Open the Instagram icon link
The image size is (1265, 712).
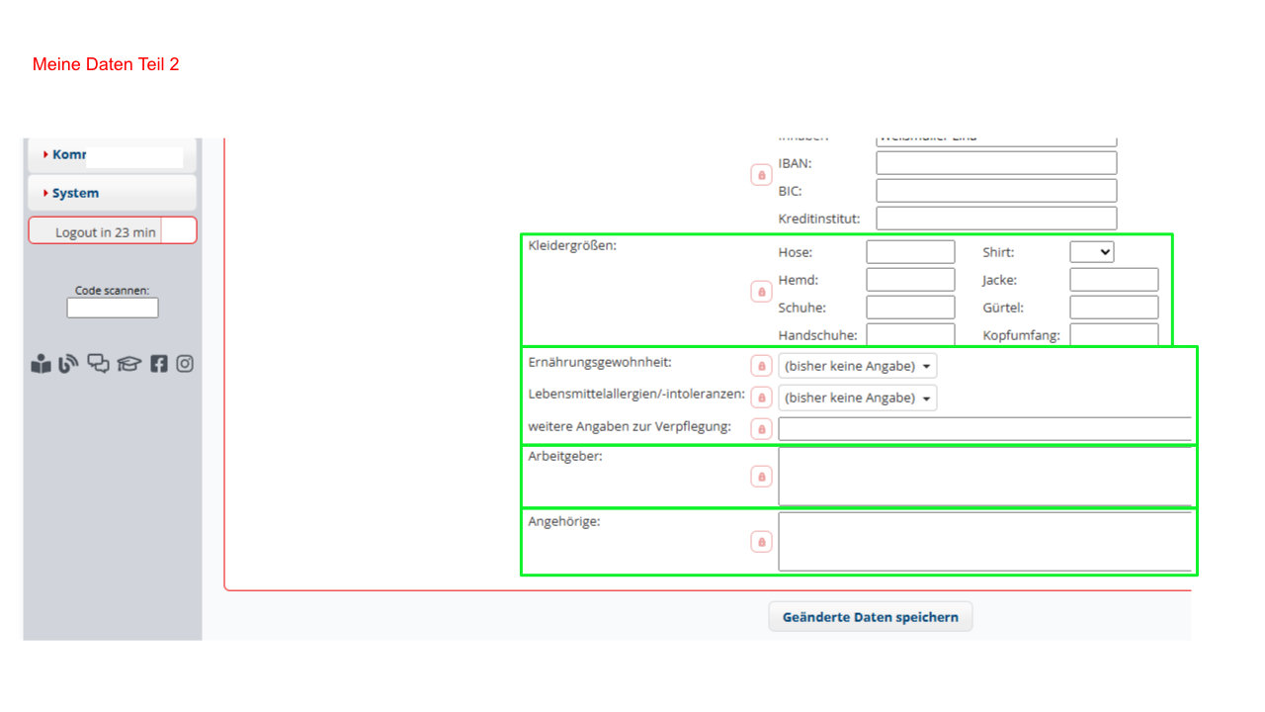[x=185, y=364]
